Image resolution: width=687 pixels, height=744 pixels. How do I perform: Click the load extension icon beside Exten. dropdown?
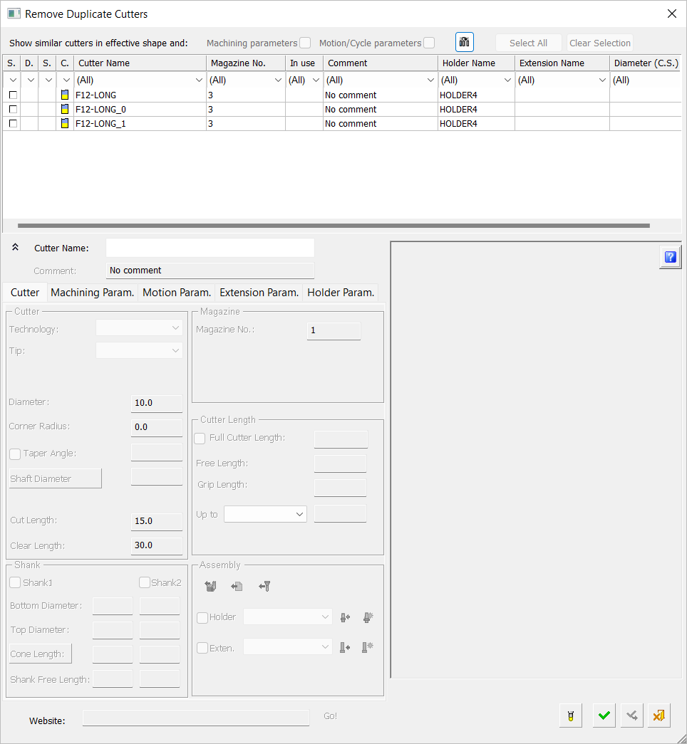[346, 647]
